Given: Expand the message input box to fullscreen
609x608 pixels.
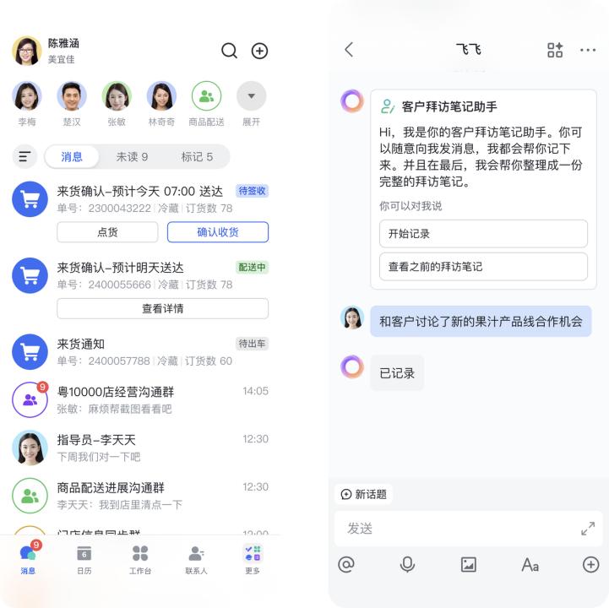Looking at the screenshot, I should click(x=588, y=529).
